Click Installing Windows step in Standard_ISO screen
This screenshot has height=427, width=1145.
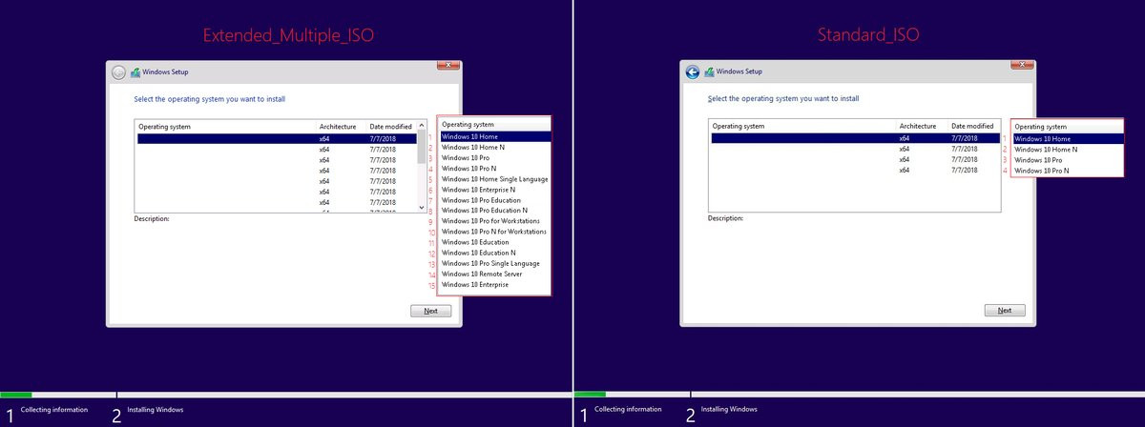pos(729,409)
